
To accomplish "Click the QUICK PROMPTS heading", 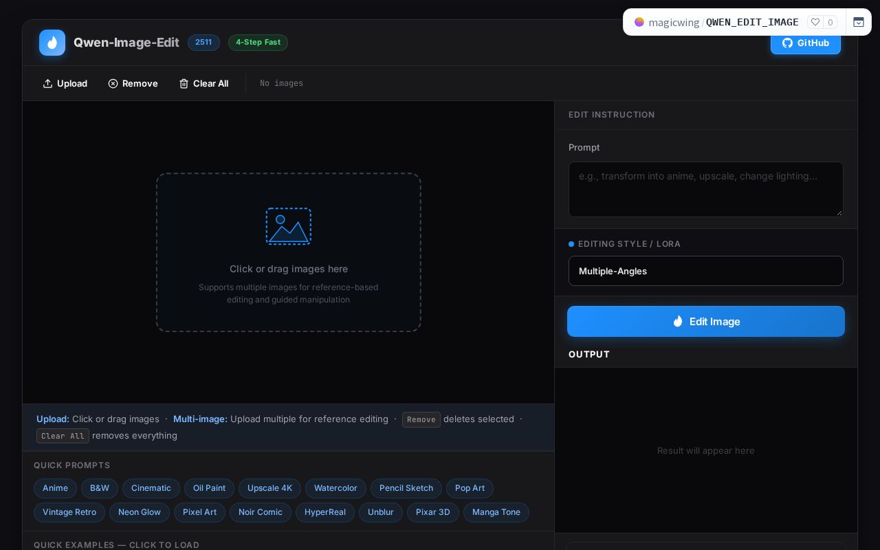I will tap(72, 465).
